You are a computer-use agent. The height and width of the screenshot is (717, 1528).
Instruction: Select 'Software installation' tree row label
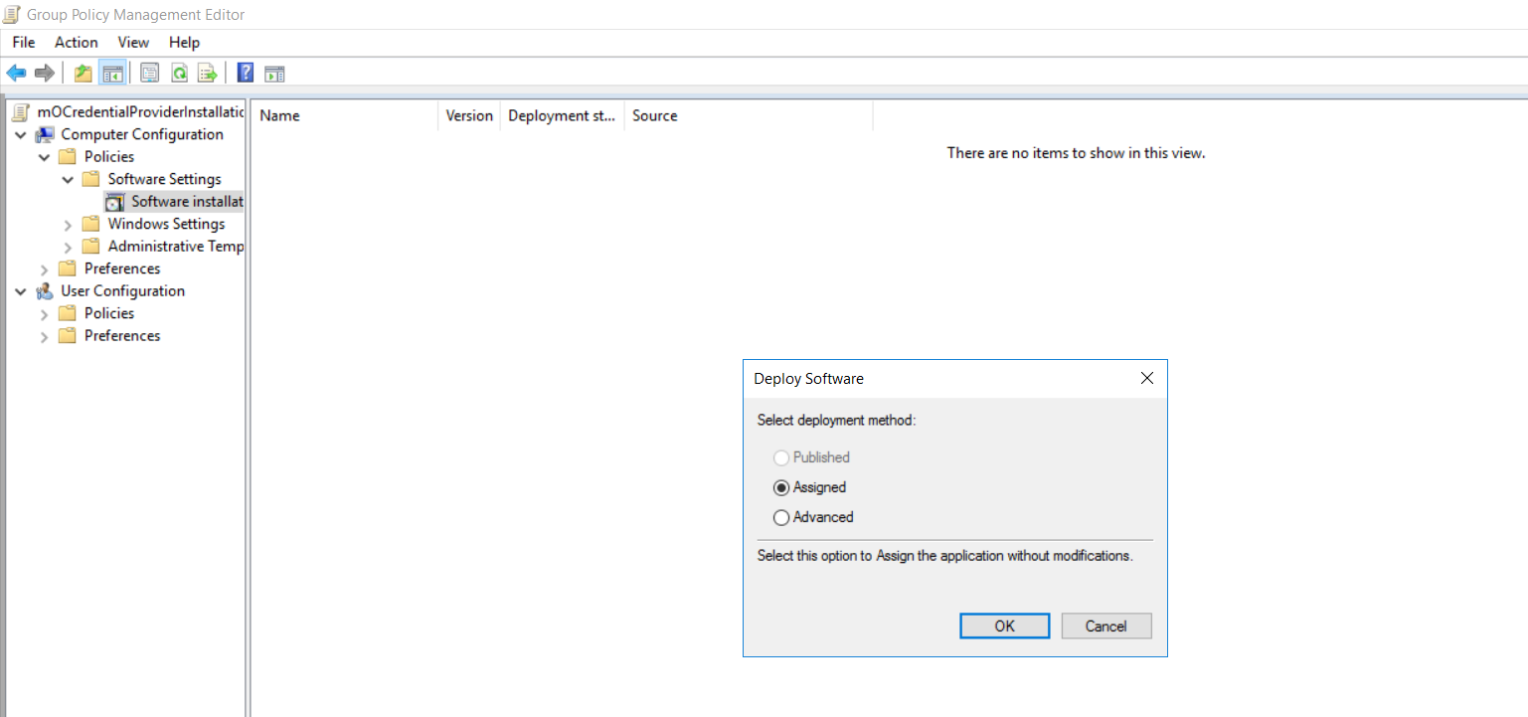[187, 202]
